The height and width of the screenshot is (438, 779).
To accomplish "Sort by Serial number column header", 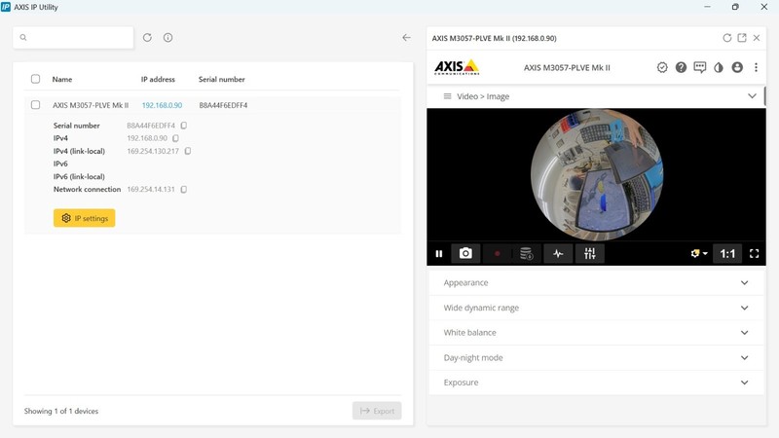I will [x=222, y=80].
